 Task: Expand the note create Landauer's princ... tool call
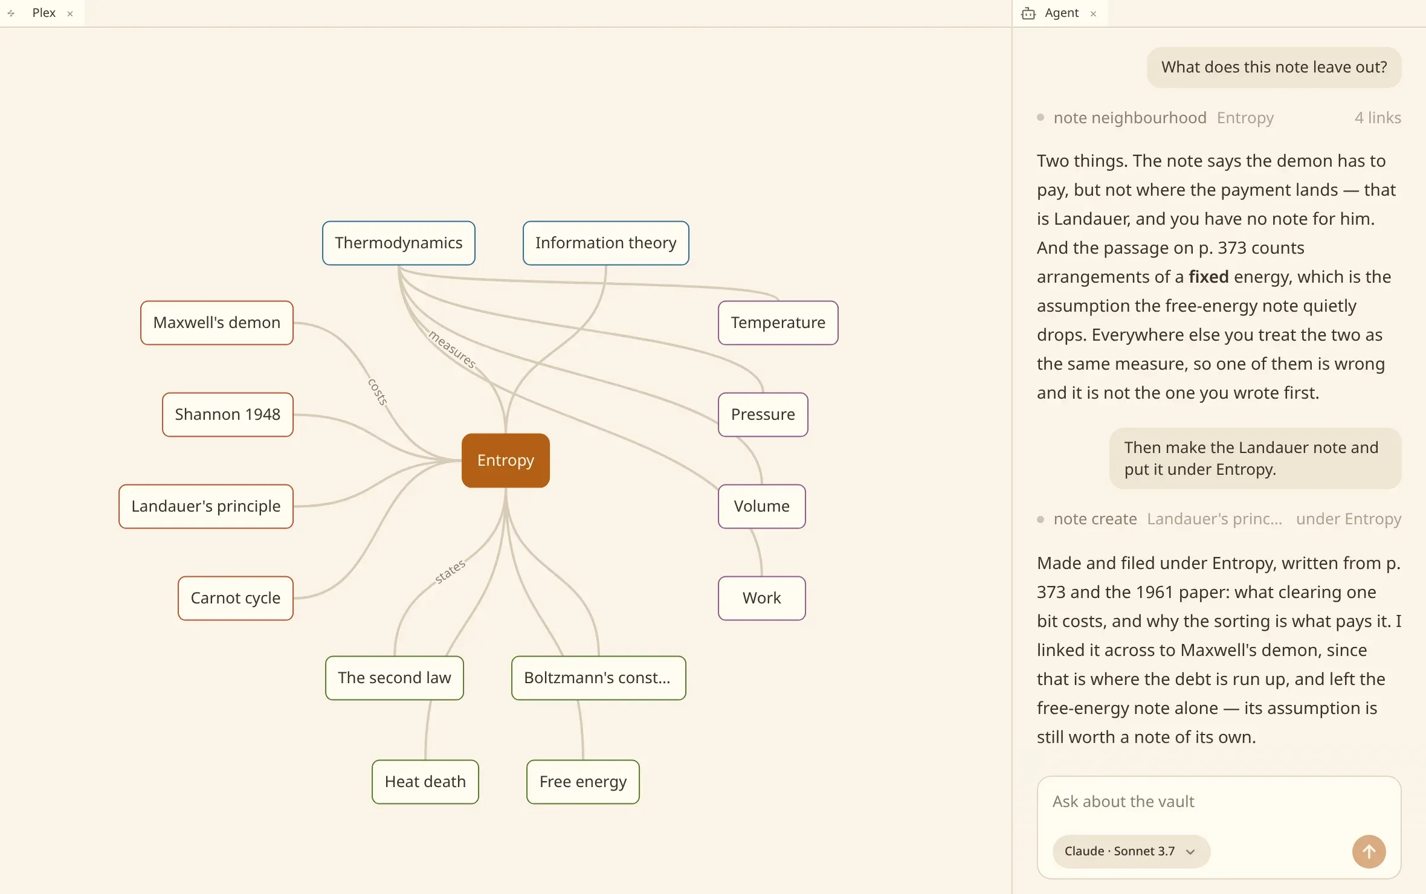pos(1218,519)
